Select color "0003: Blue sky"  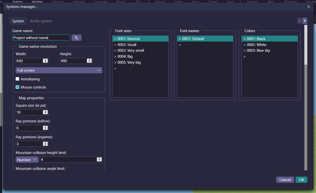[269, 51]
